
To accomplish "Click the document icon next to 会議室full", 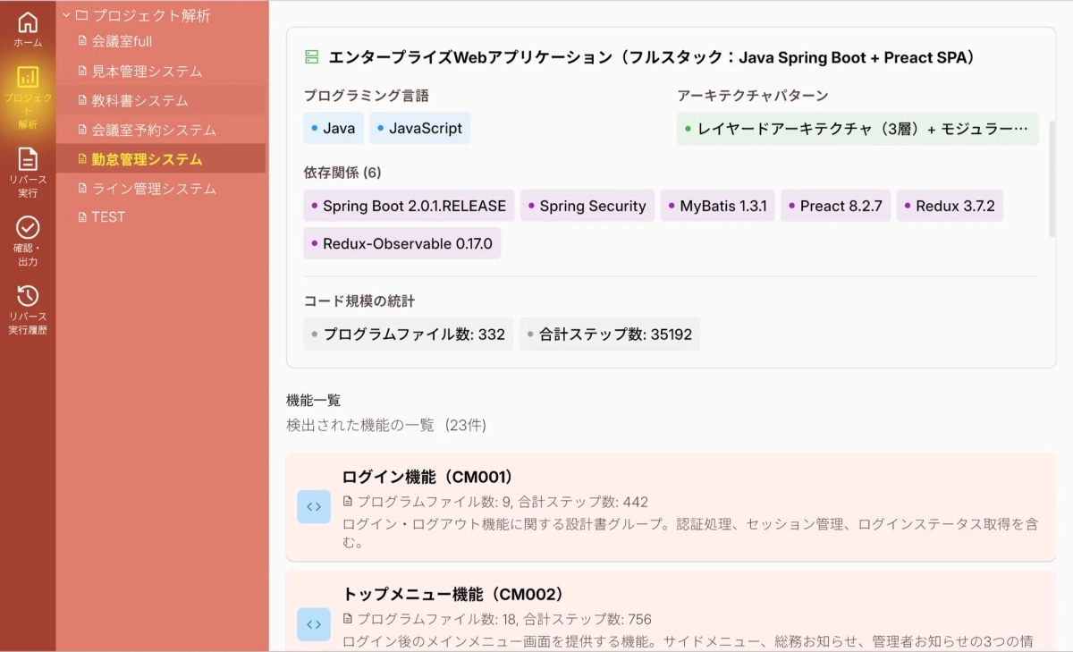I will click(x=80, y=42).
